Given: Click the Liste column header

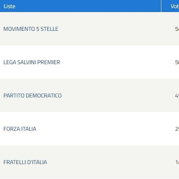Looking at the screenshot, I should (x=9, y=6).
